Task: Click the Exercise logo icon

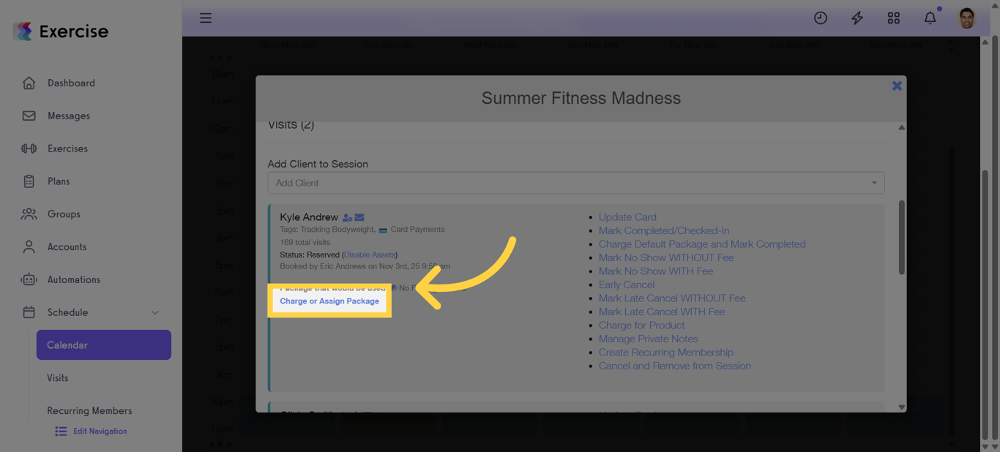Action: (23, 31)
